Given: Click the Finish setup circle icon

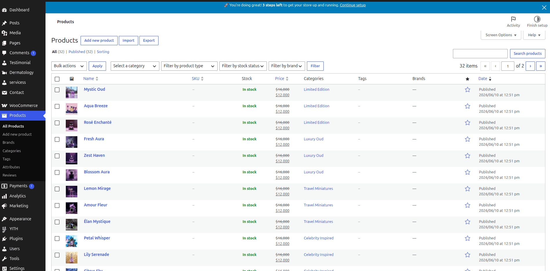Looking at the screenshot, I should (x=537, y=19).
